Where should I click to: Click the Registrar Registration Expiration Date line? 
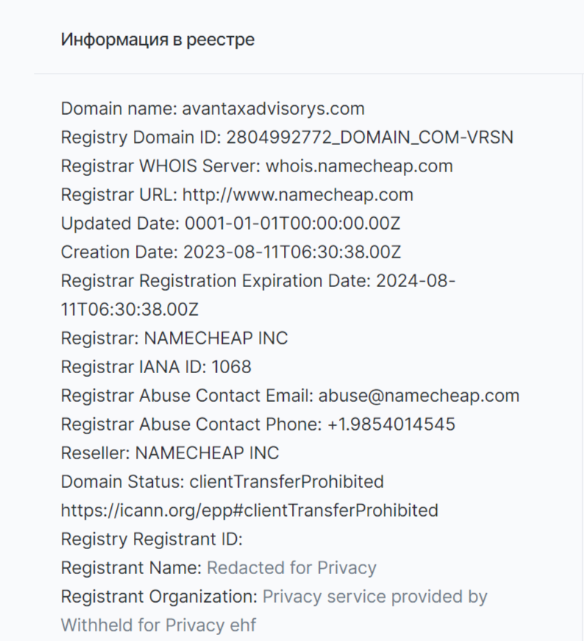258,295
